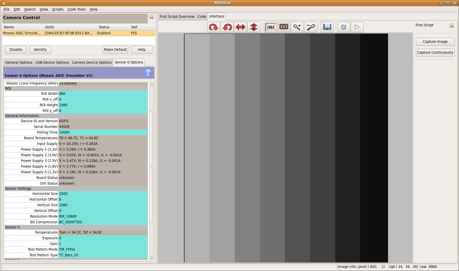This screenshot has width=459, height=271.
Task: Open the Search menu
Action: pyautogui.click(x=30, y=9)
